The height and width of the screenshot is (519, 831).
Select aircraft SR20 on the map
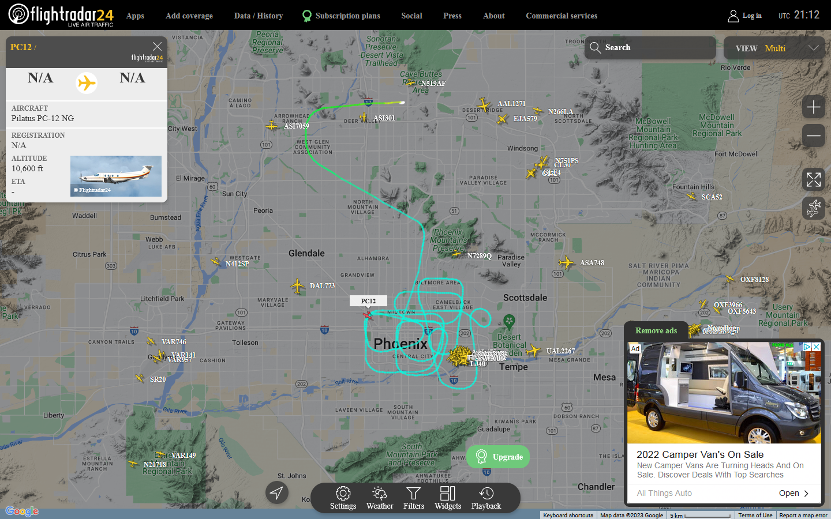coord(140,378)
